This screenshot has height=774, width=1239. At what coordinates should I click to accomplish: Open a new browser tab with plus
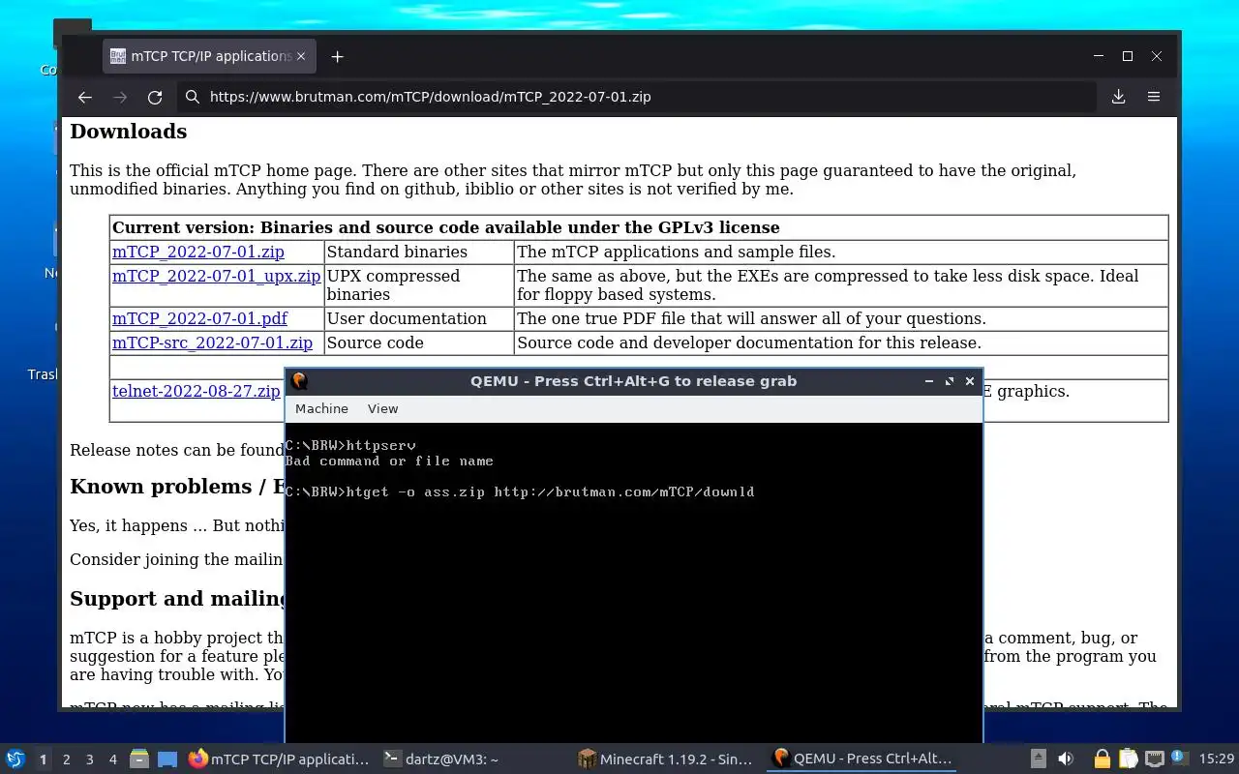(337, 57)
